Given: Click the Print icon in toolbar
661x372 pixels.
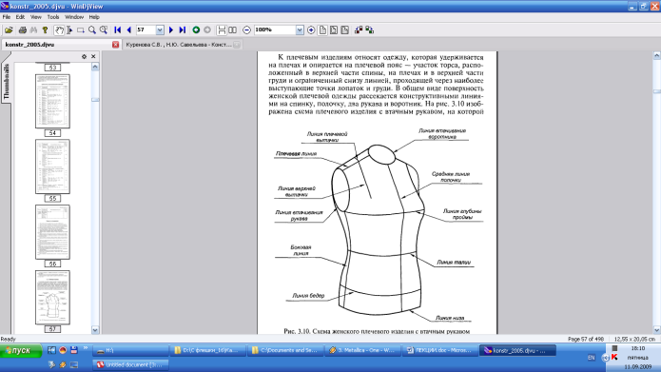Looking at the screenshot, I should [22, 29].
